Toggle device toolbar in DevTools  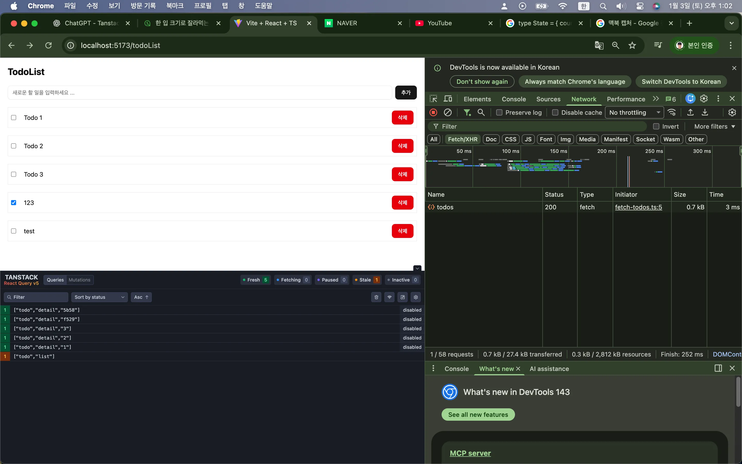coord(448,99)
